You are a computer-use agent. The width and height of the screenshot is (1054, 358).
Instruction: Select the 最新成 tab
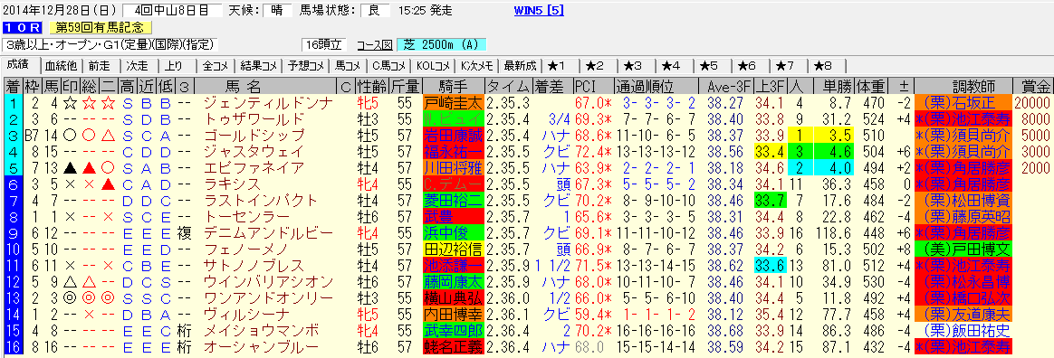pyautogui.click(x=521, y=66)
